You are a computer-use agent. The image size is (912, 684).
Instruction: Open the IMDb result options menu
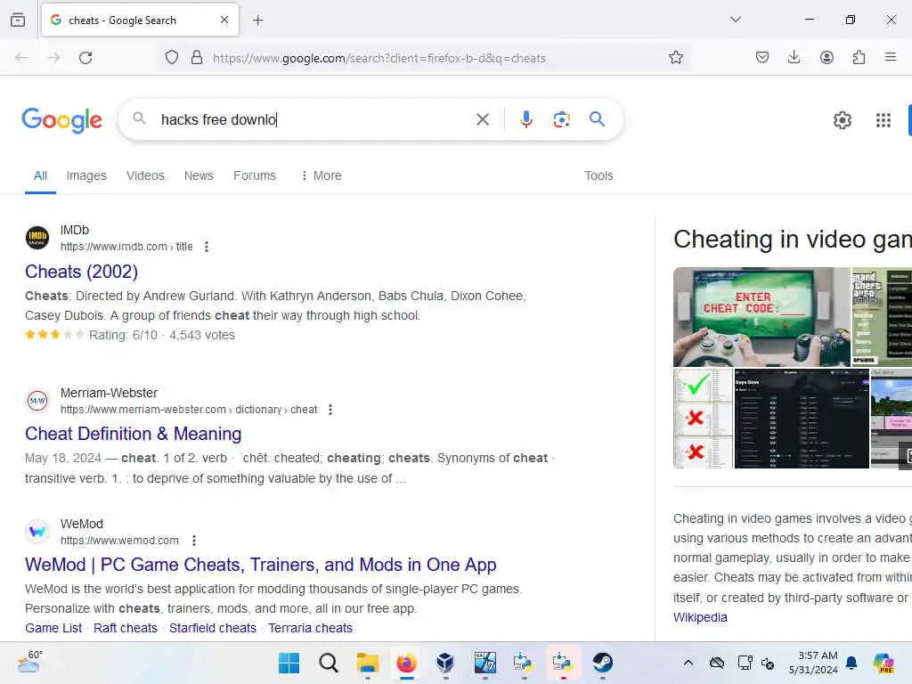207,247
